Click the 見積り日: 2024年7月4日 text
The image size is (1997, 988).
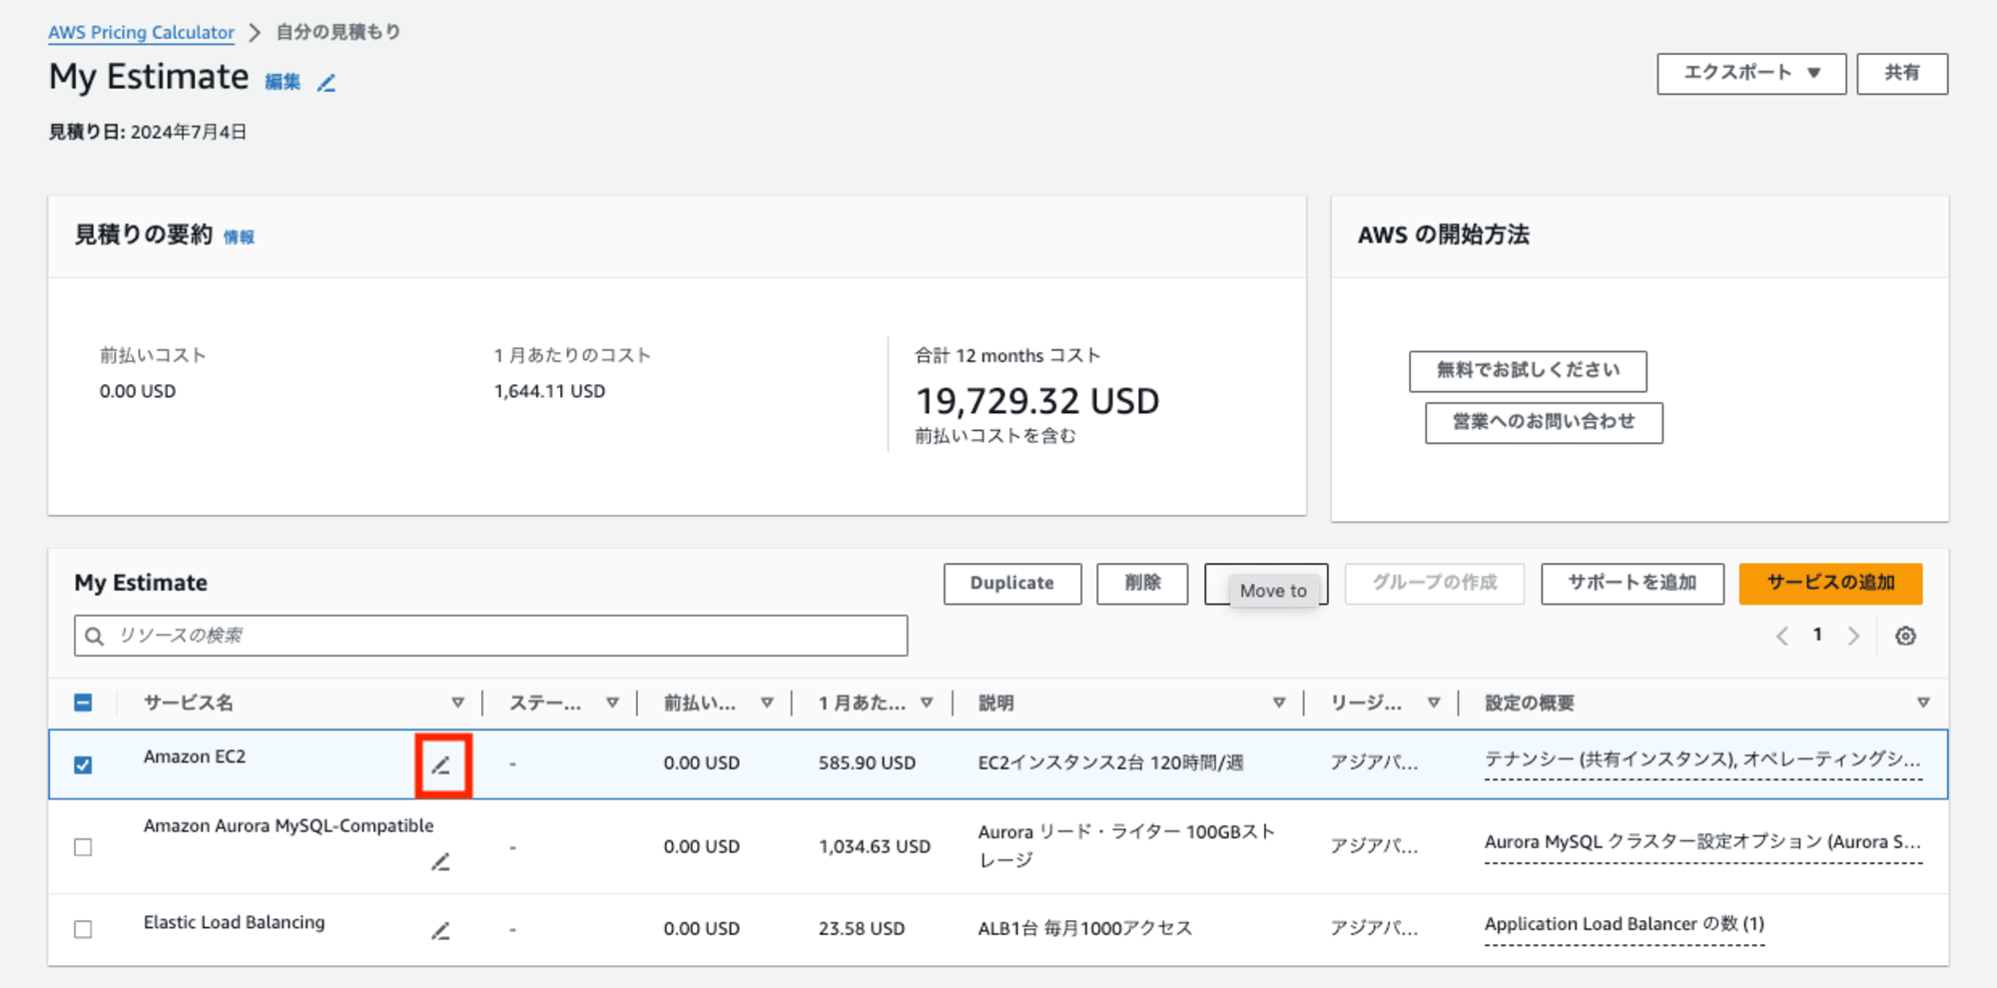(x=148, y=133)
